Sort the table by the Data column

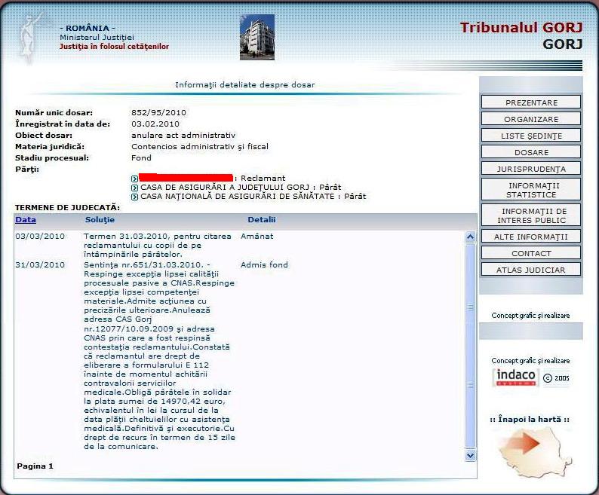pos(26,219)
